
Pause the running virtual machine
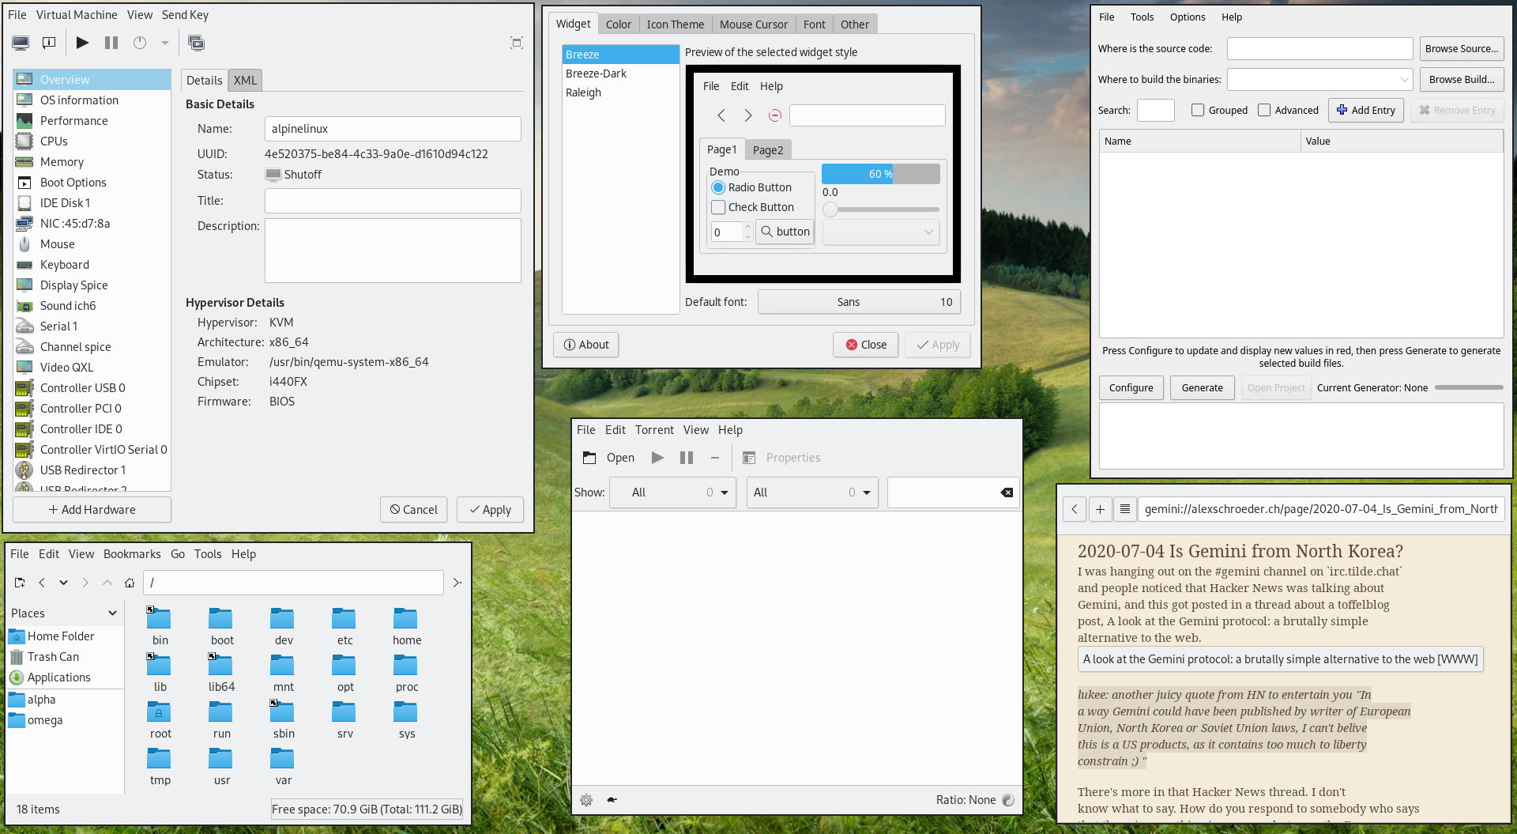click(111, 43)
